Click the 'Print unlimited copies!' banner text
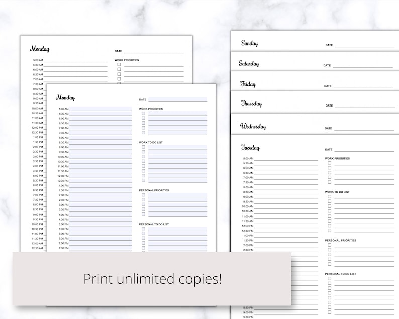The image size is (399, 319). click(x=153, y=279)
